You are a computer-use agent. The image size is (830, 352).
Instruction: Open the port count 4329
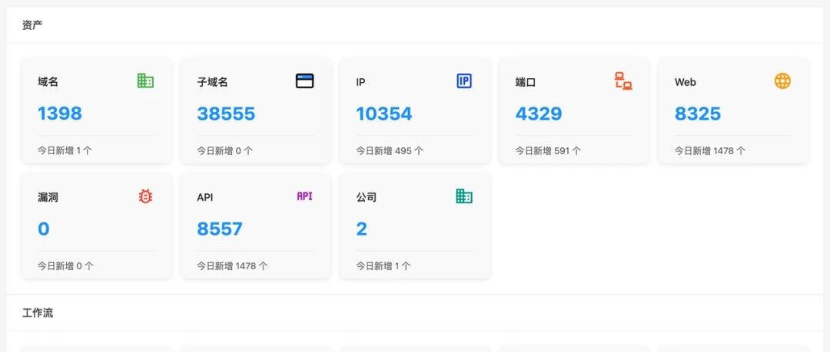539,113
